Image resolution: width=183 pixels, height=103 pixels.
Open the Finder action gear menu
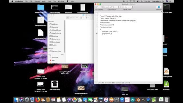(87, 18)
